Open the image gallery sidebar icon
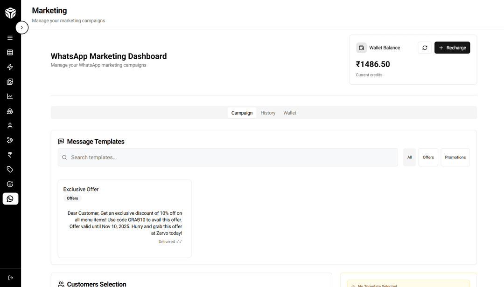This screenshot has height=287, width=504. click(10, 82)
